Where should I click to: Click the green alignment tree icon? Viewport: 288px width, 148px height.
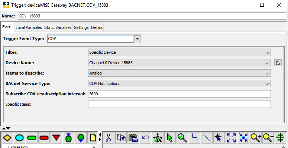coord(281,138)
